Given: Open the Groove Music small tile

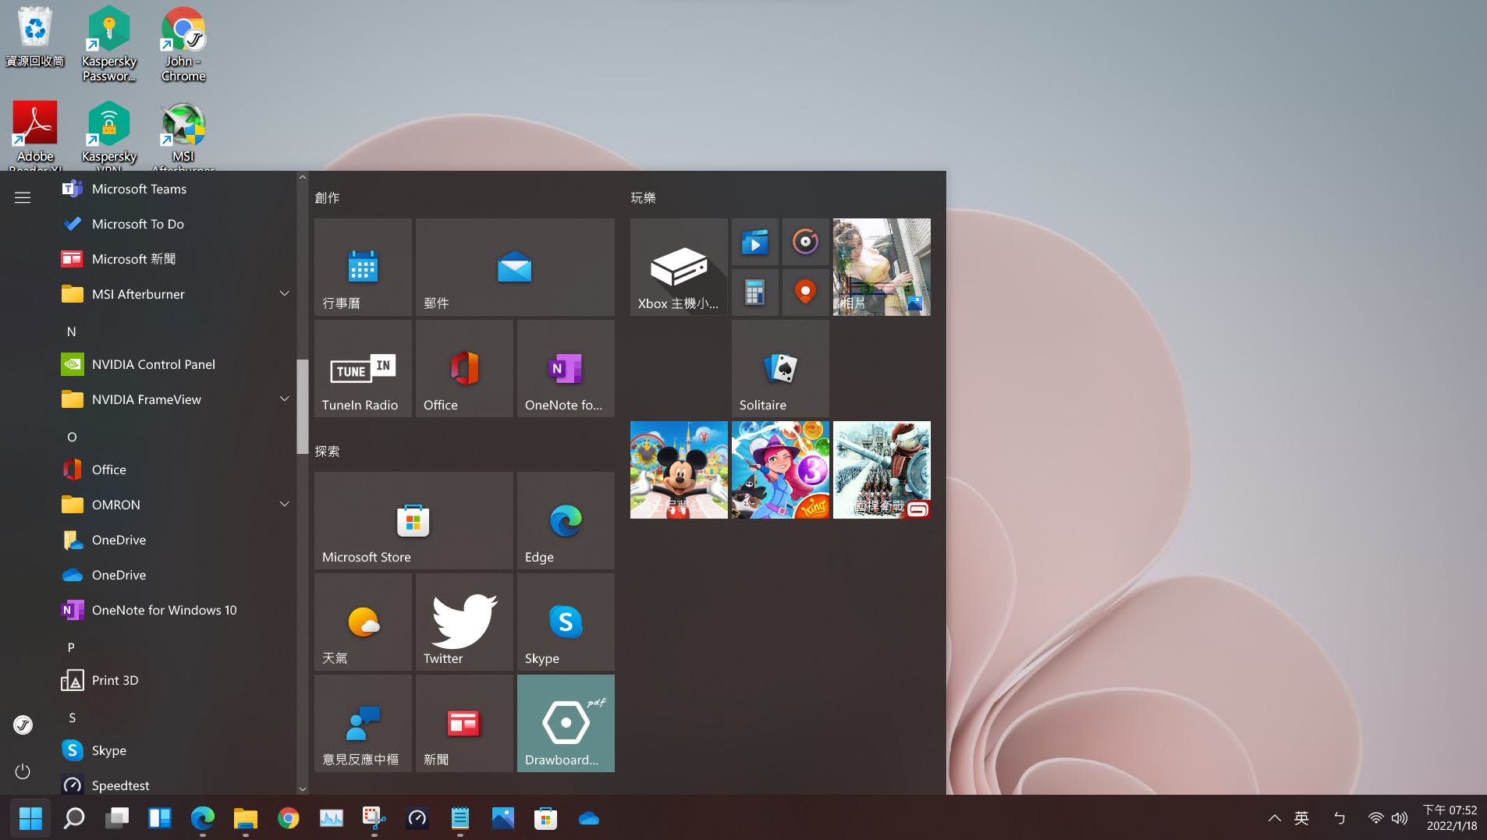Looking at the screenshot, I should pyautogui.click(x=805, y=242).
